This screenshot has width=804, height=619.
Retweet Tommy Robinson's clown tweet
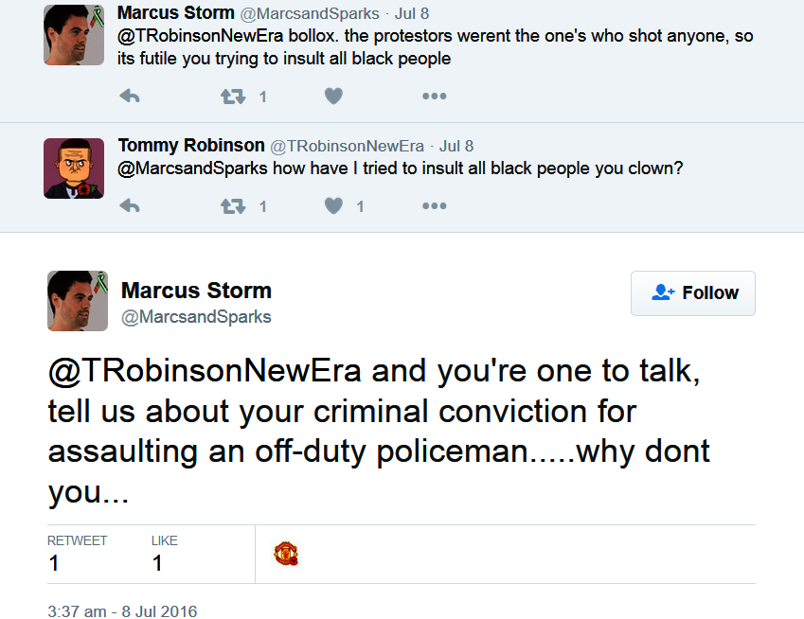click(x=233, y=206)
